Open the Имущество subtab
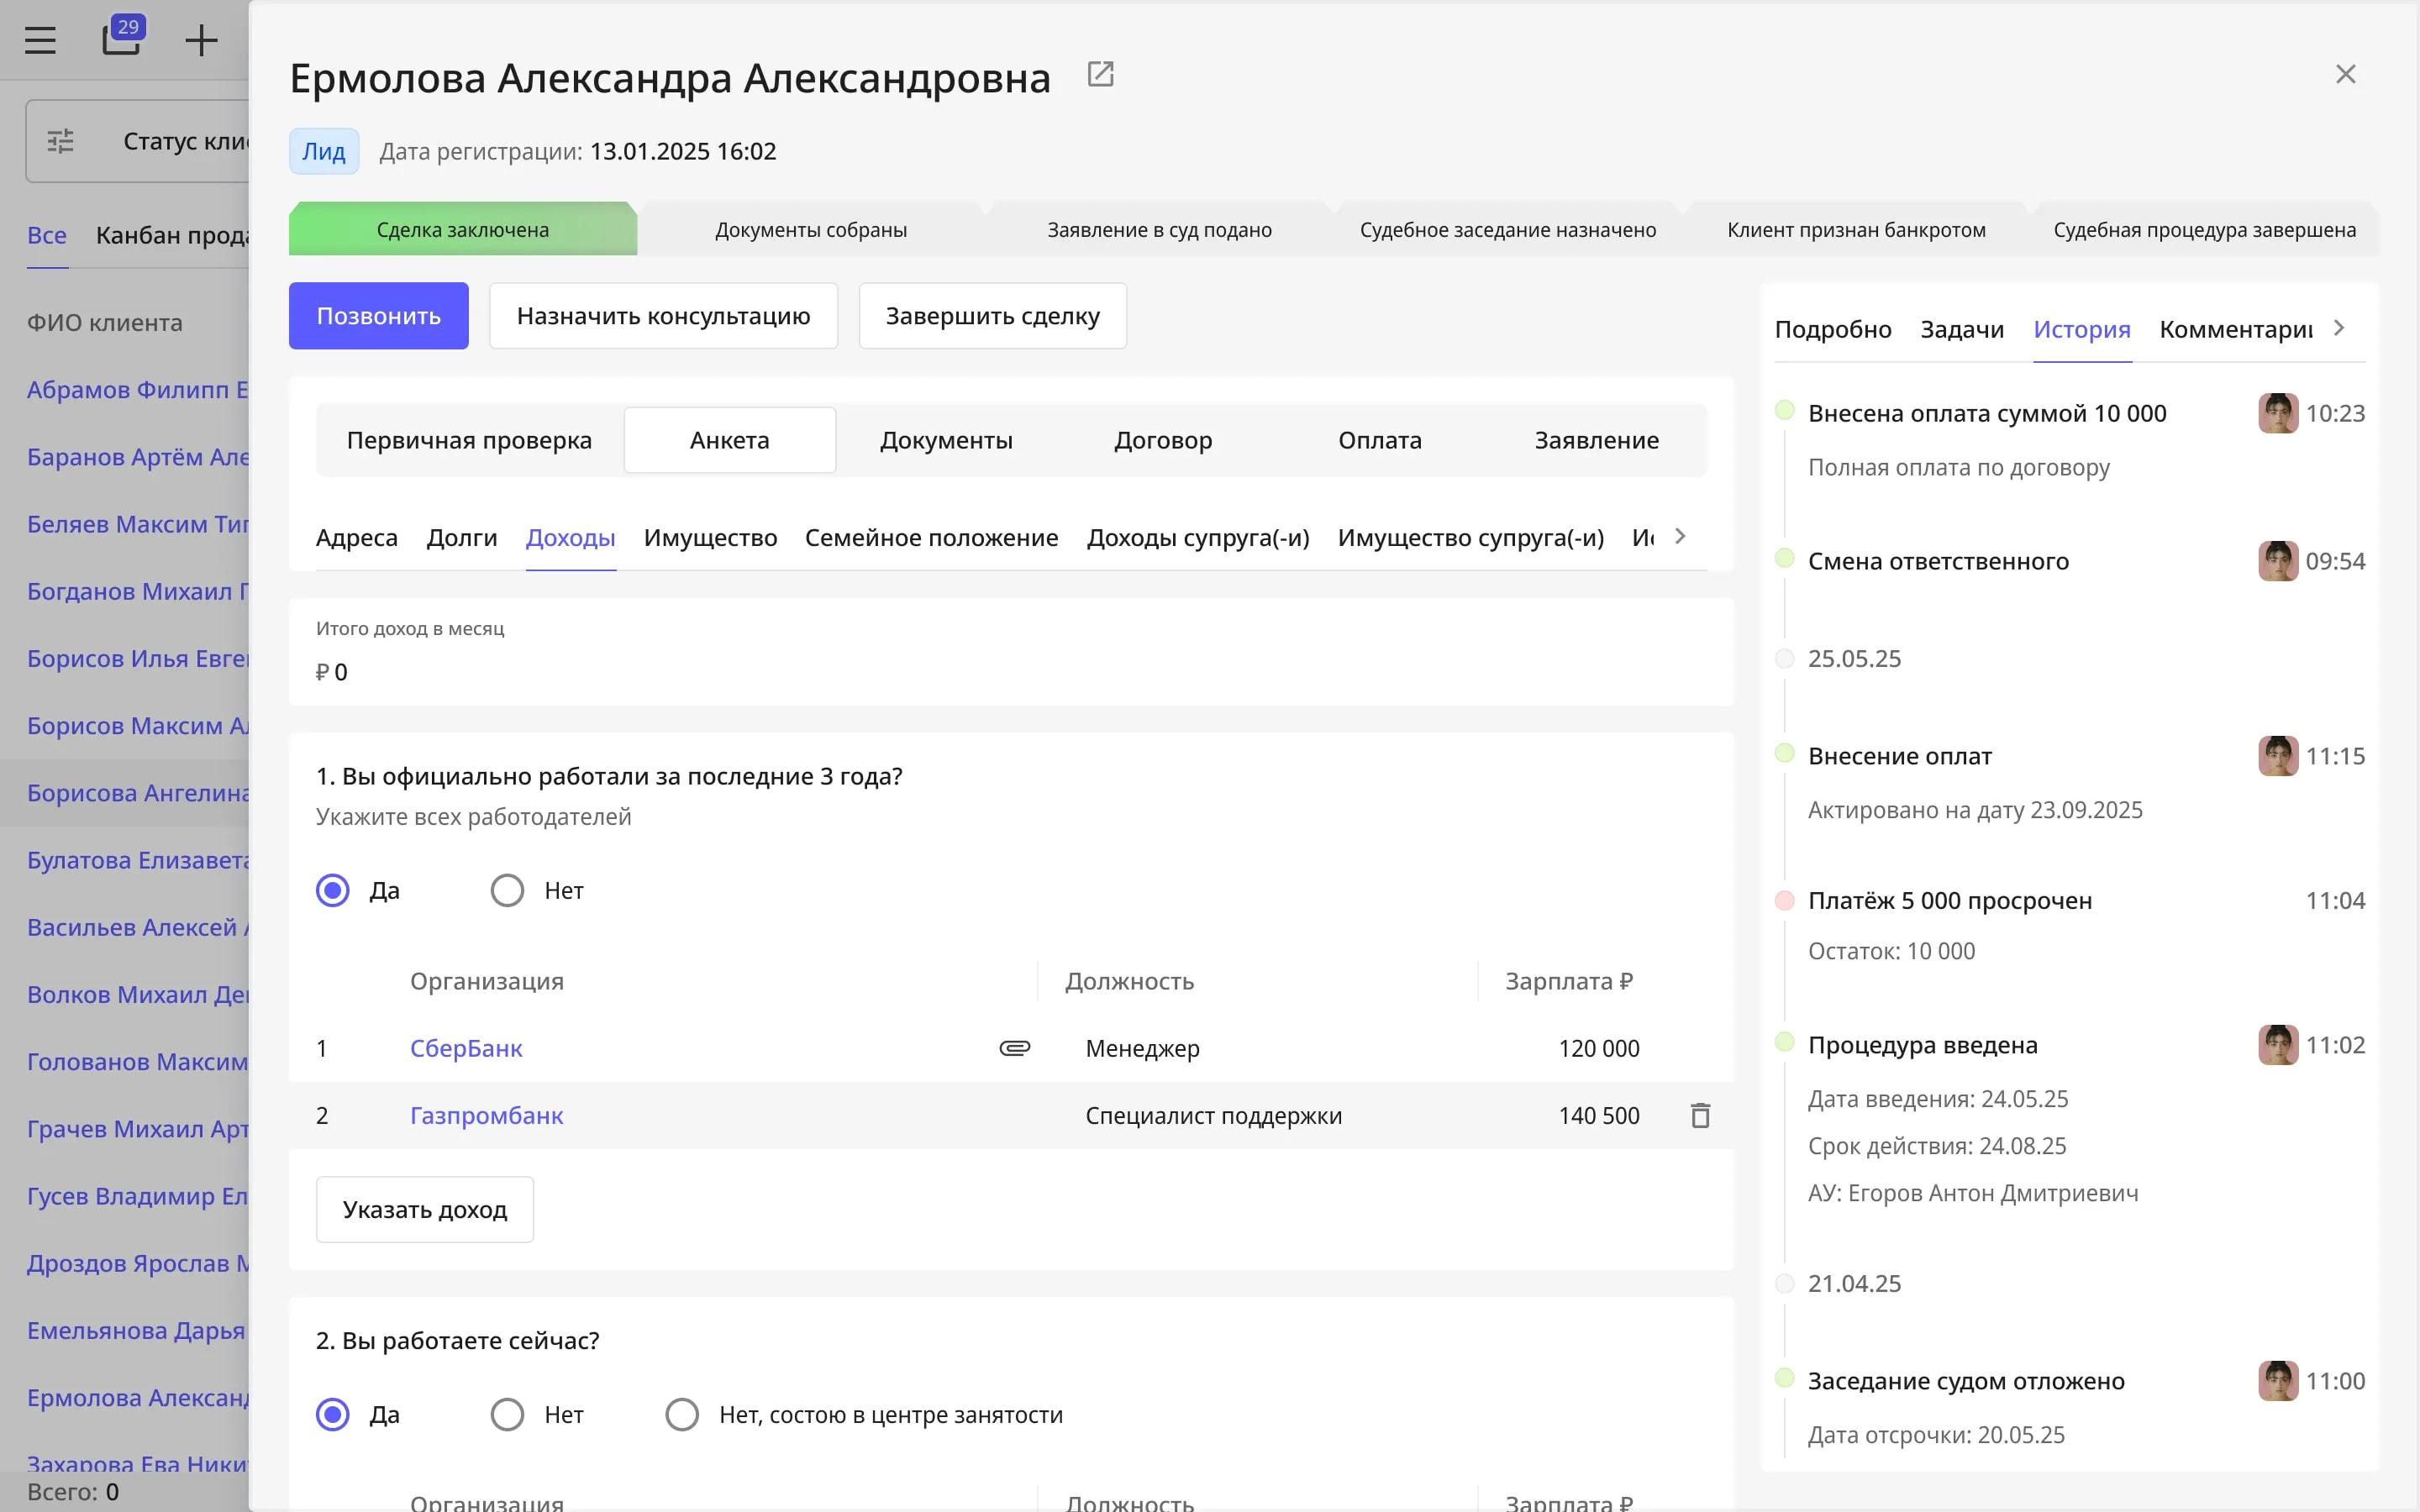 pyautogui.click(x=710, y=538)
